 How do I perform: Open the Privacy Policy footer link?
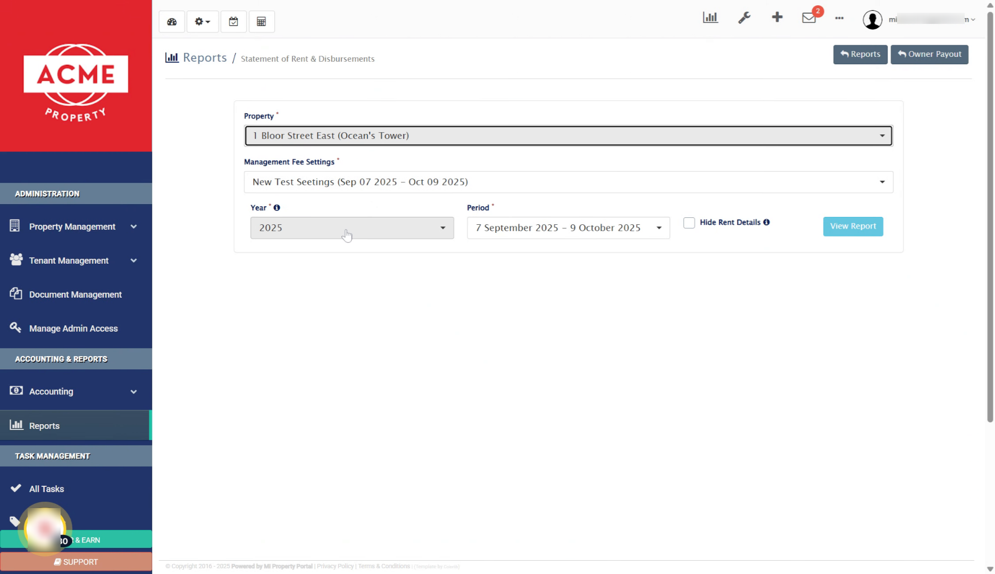pos(335,567)
